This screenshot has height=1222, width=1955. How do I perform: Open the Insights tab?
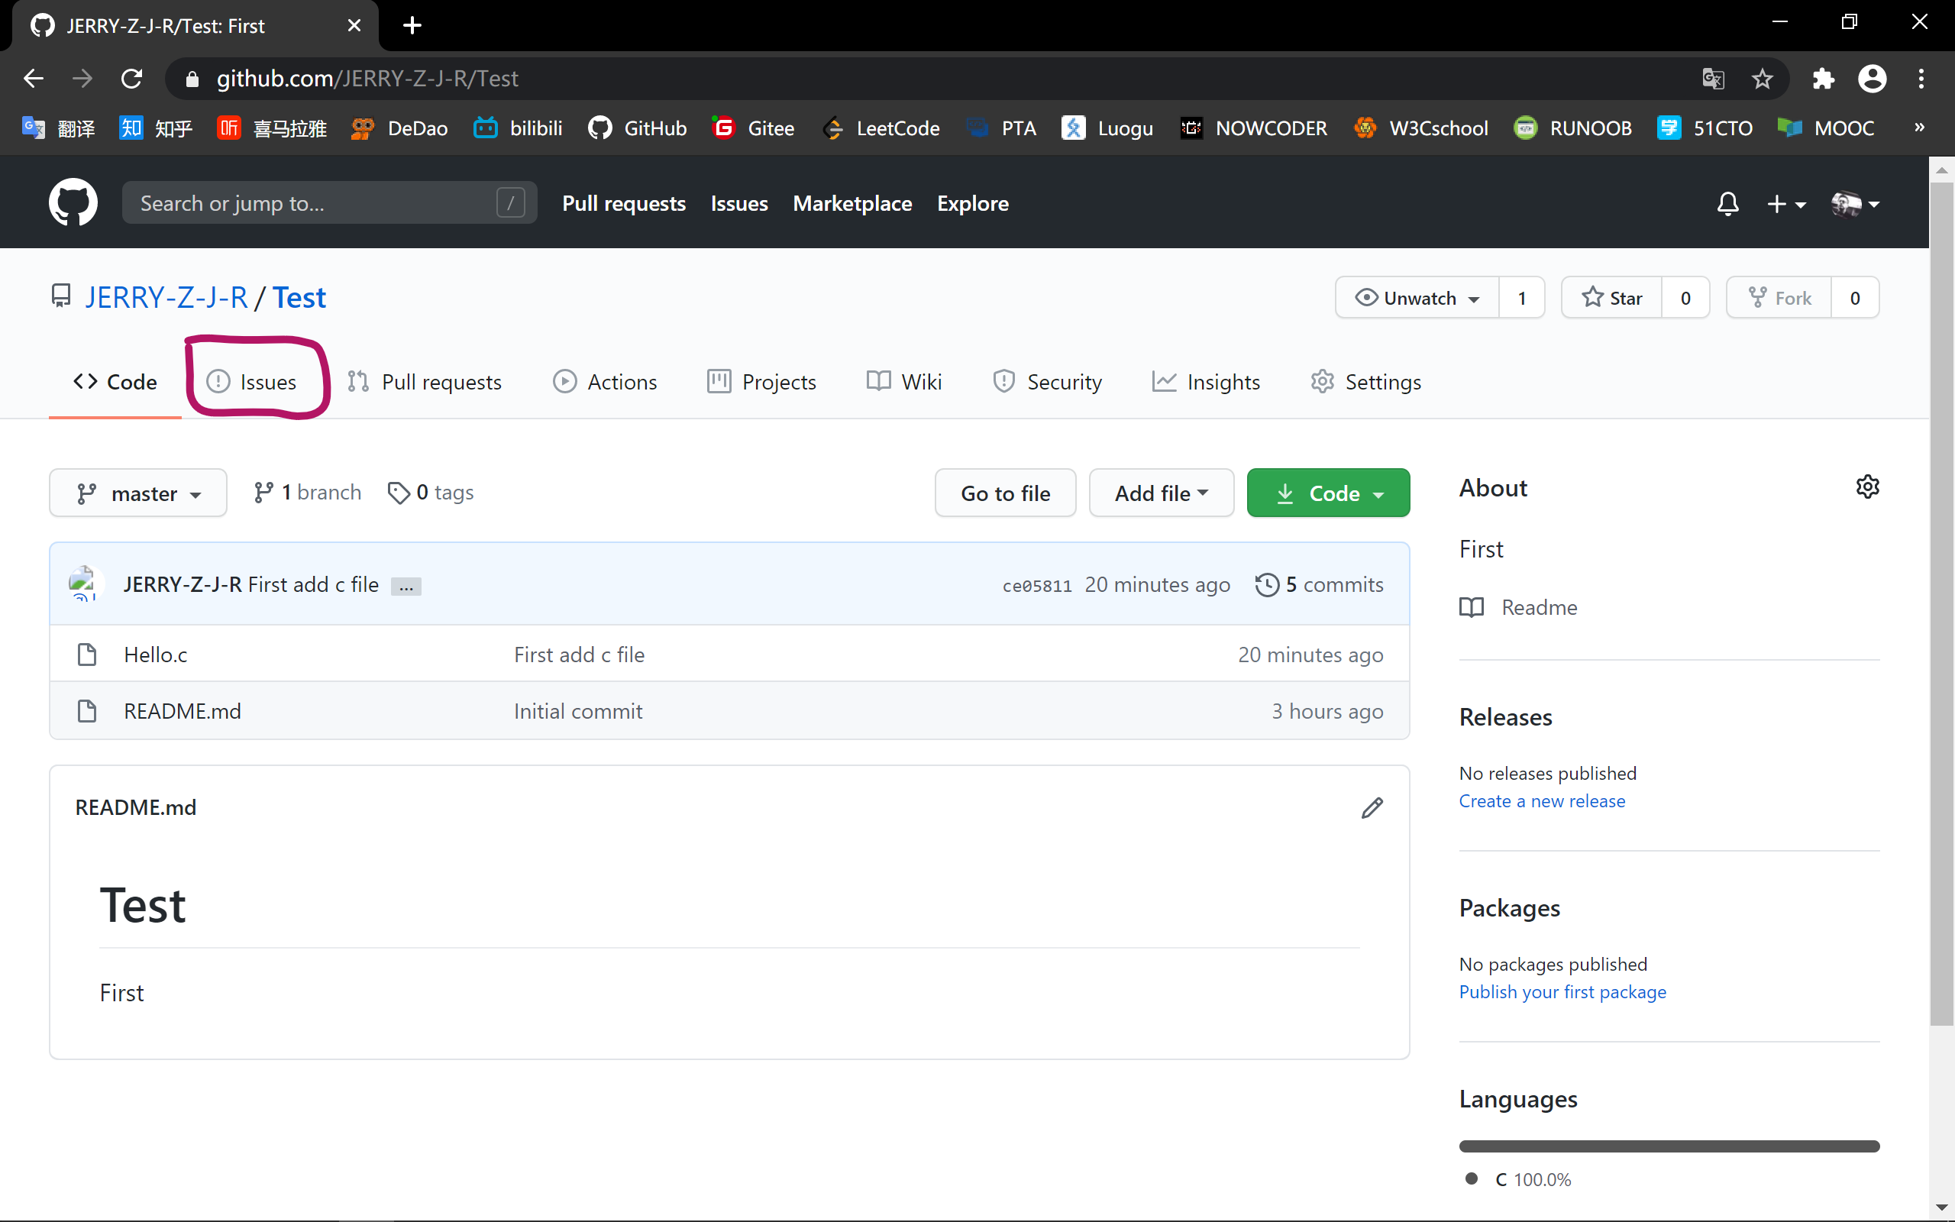click(1206, 381)
